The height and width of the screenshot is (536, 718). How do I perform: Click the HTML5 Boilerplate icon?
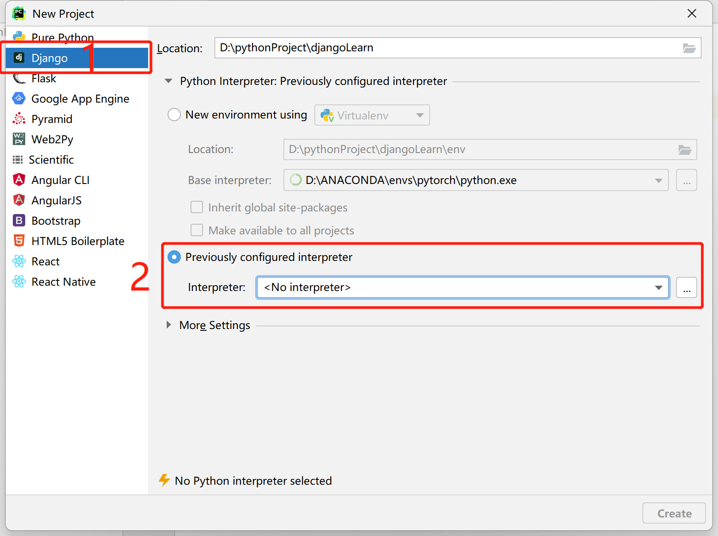tap(19, 241)
